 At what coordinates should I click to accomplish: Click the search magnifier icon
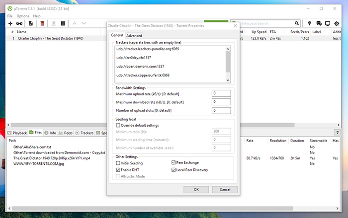click(x=297, y=23)
